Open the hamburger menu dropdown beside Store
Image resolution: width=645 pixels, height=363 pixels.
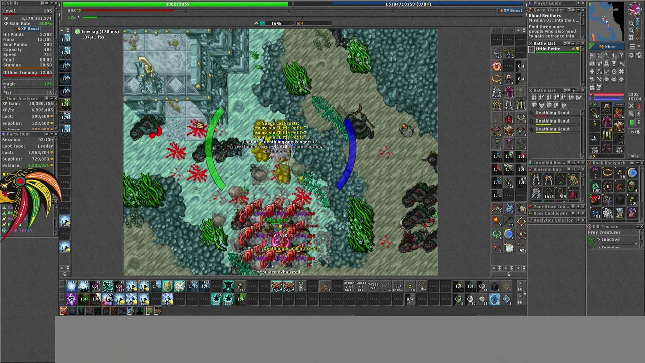click(635, 46)
